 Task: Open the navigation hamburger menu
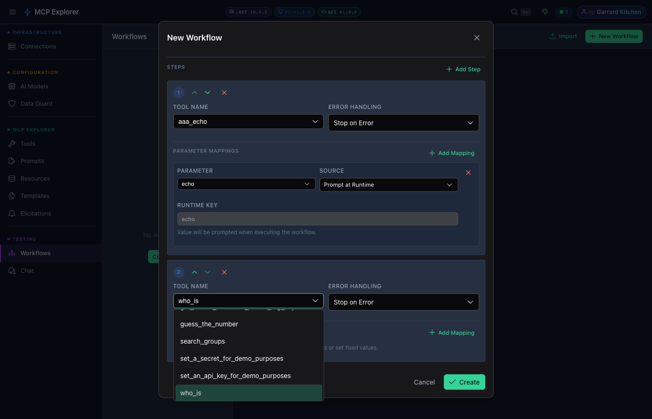[12, 12]
